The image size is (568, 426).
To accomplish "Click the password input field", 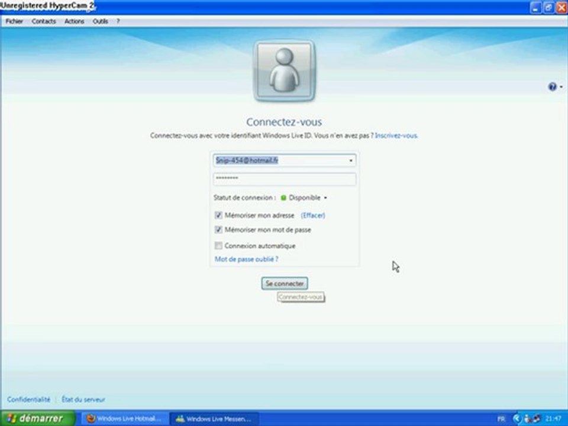I will (285, 179).
